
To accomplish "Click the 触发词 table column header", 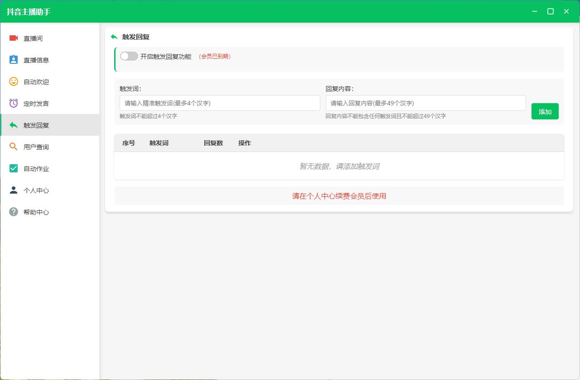I will [159, 143].
